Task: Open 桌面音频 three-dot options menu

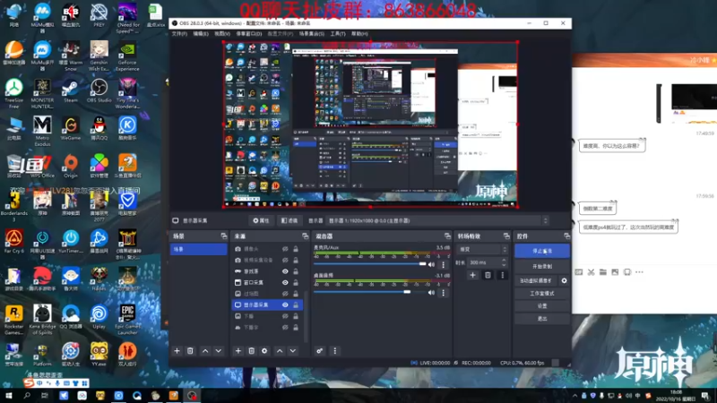Action: [x=443, y=293]
